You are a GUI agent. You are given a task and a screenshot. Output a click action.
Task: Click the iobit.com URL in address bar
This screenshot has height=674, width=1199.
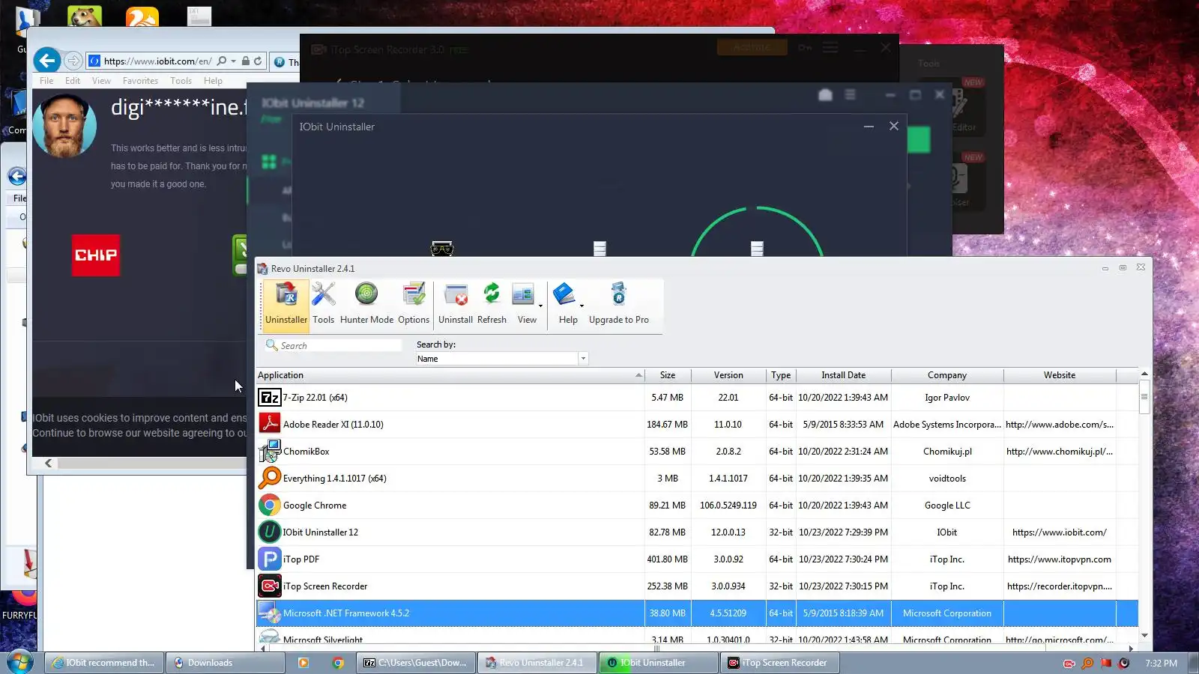pos(157,61)
